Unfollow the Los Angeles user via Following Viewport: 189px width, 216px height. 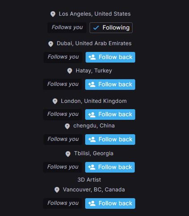(111, 28)
